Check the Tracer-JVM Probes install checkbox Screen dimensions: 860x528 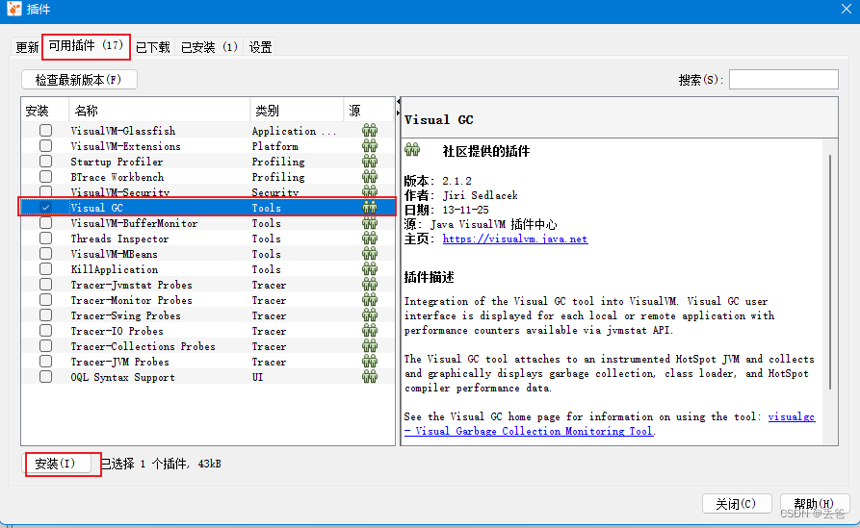click(x=45, y=361)
